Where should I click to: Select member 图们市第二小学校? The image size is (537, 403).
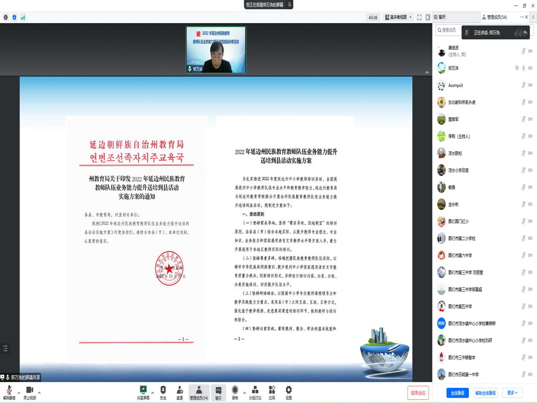coord(485,238)
